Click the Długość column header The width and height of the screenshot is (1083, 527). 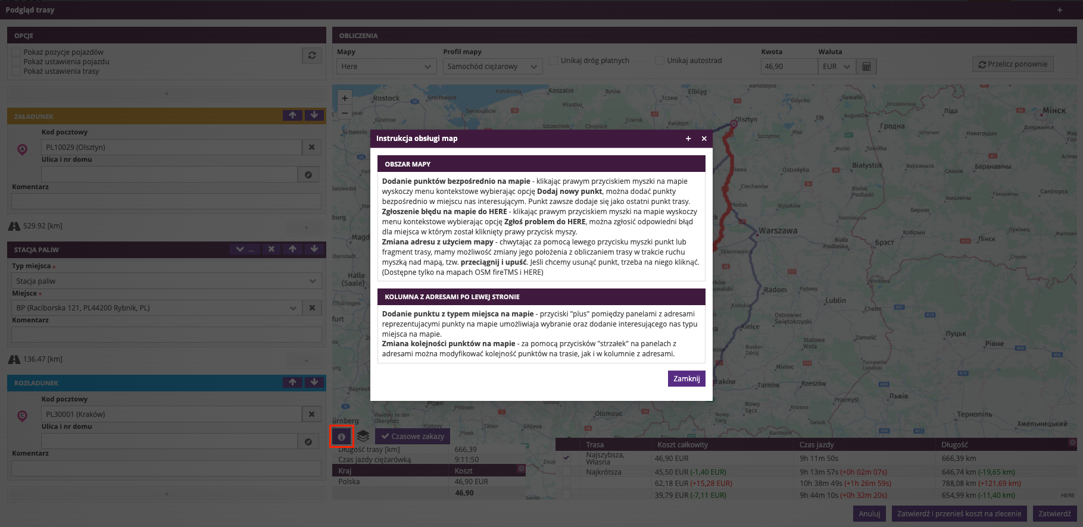click(954, 444)
